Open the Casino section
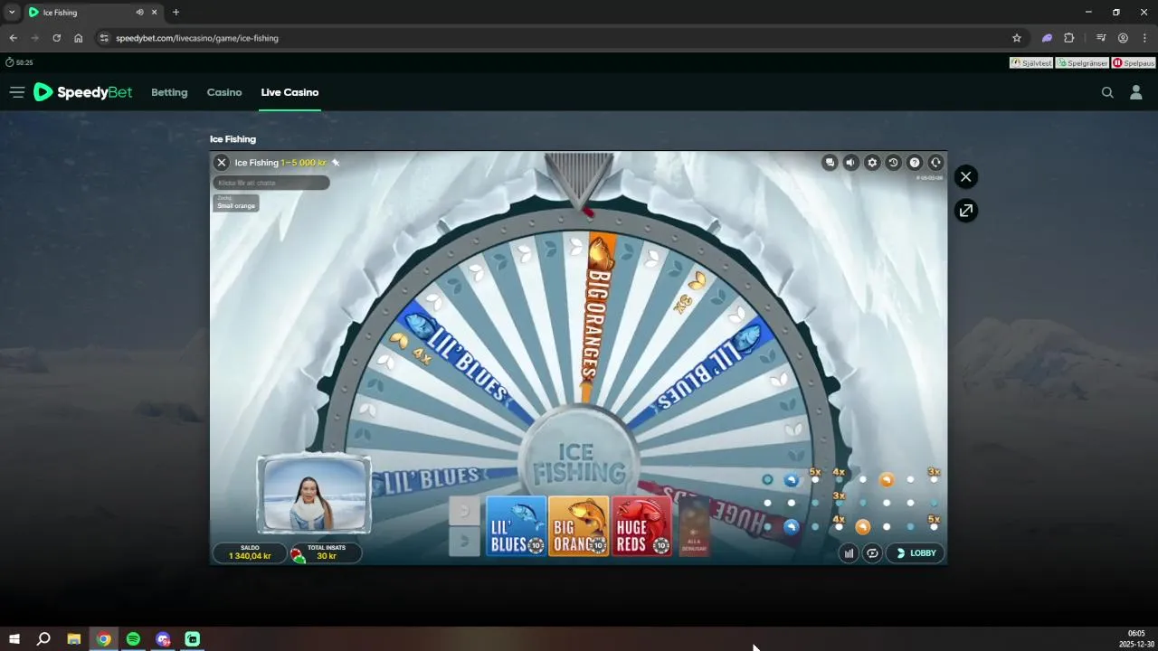Image resolution: width=1158 pixels, height=651 pixels. click(x=224, y=92)
